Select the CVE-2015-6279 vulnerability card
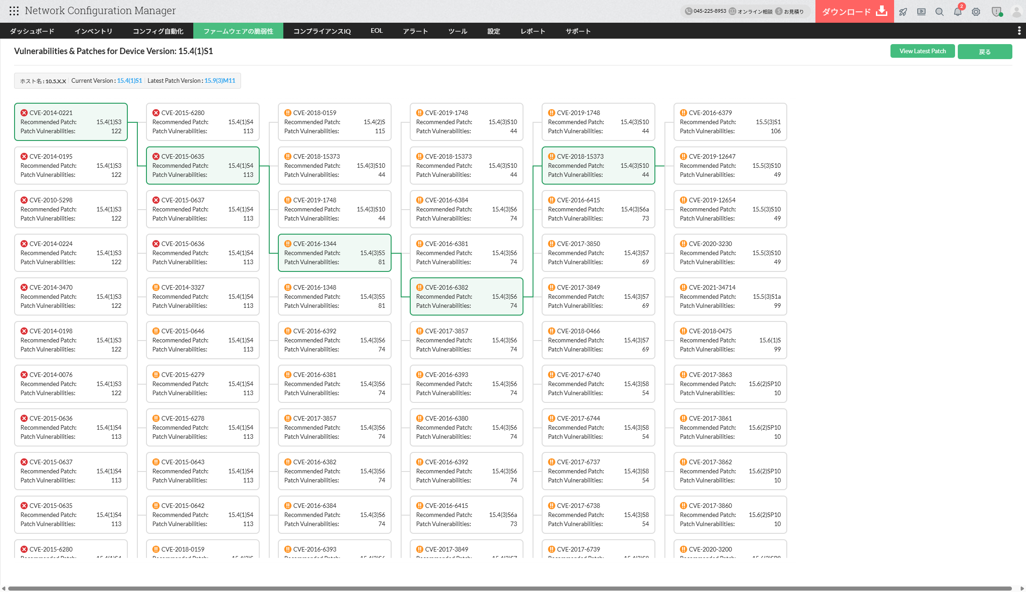This screenshot has height=592, width=1026. (x=203, y=384)
